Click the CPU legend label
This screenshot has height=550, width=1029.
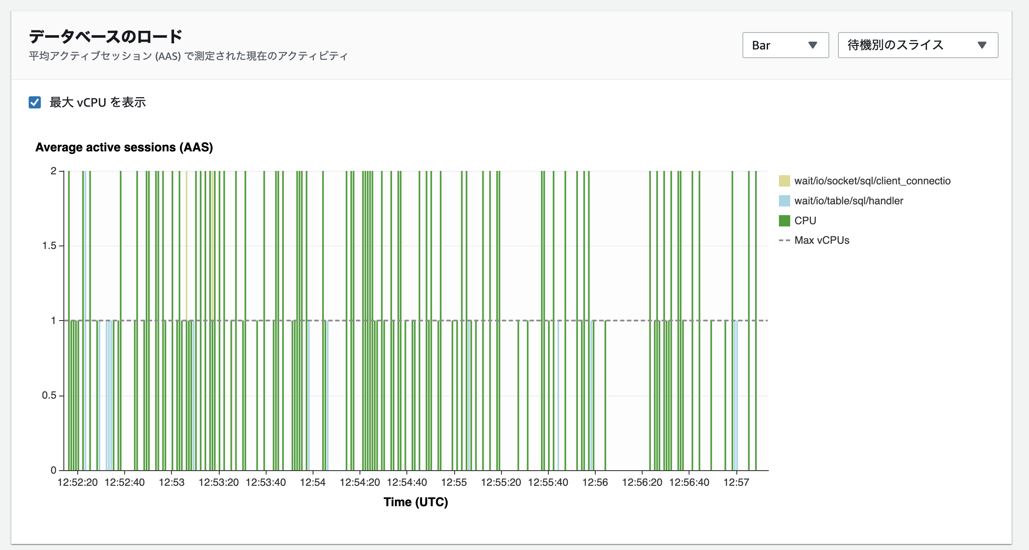coord(805,221)
